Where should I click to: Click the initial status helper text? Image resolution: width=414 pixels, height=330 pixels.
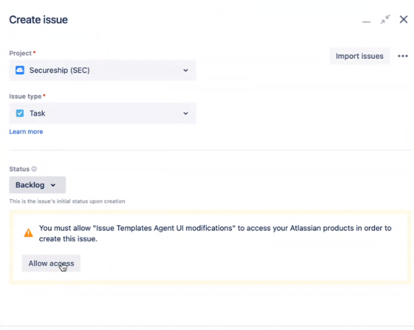pos(67,201)
